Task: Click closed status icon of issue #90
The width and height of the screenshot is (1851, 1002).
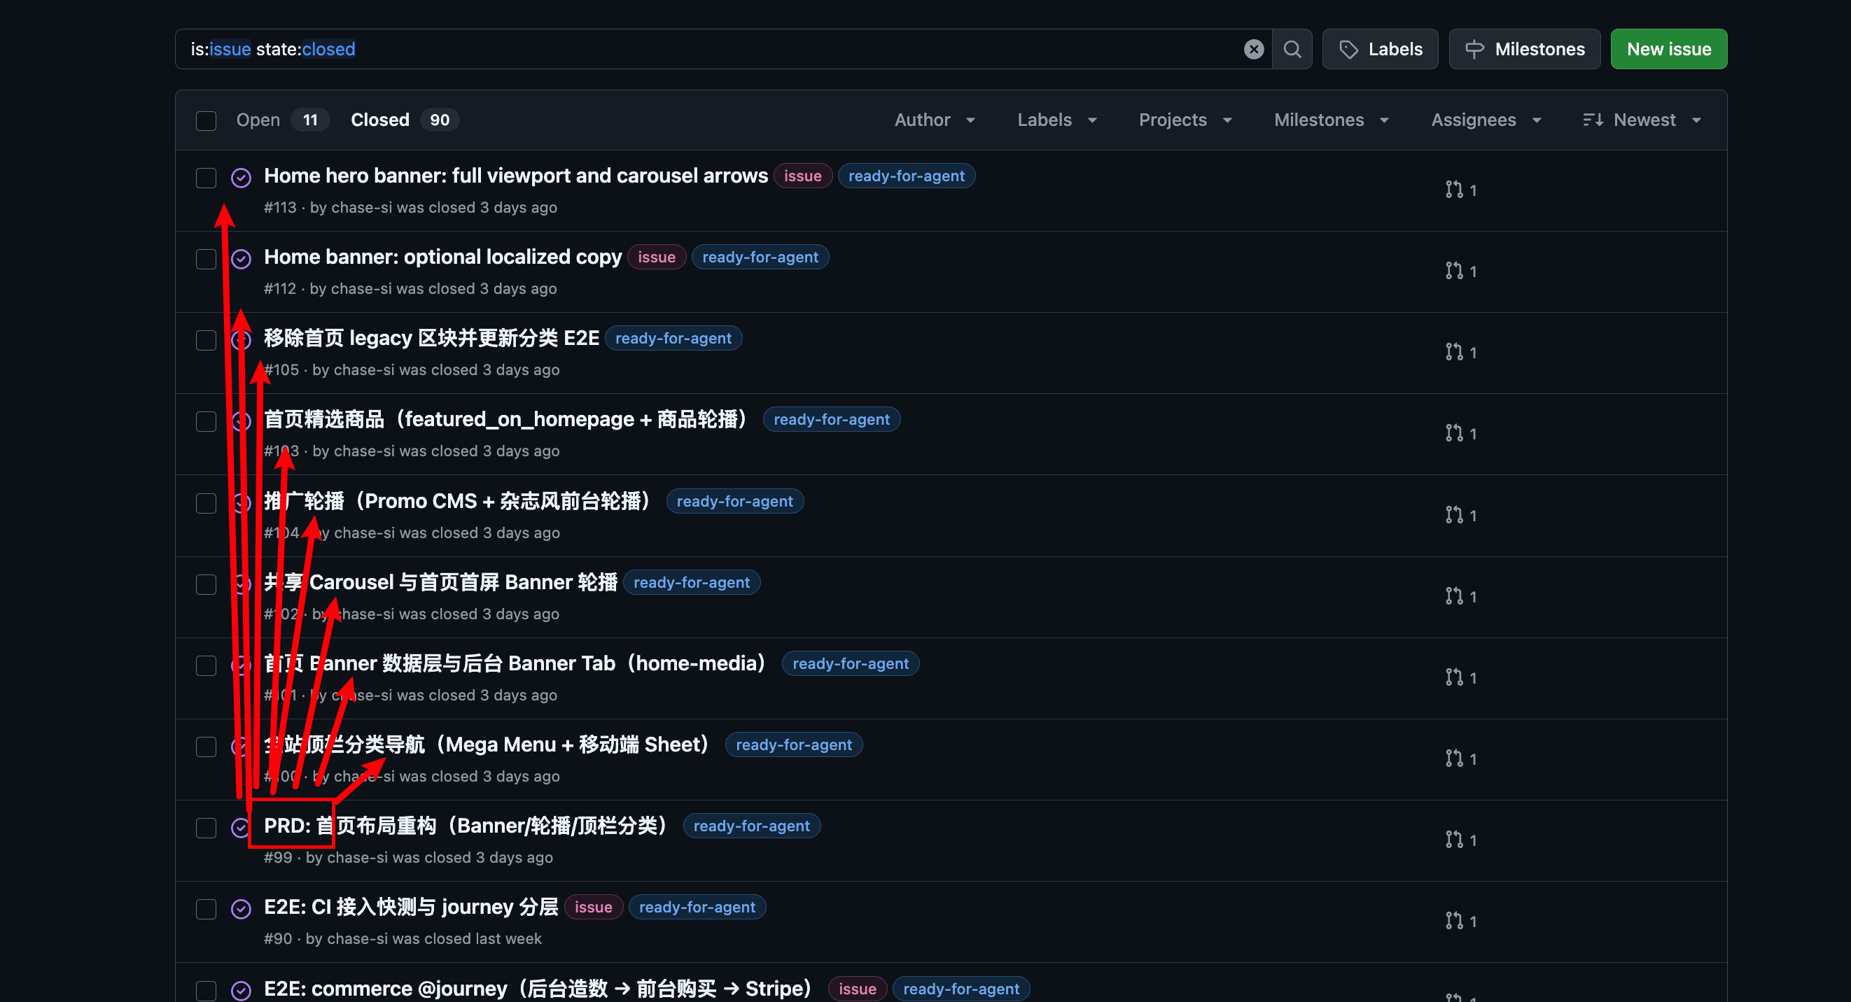Action: click(241, 909)
